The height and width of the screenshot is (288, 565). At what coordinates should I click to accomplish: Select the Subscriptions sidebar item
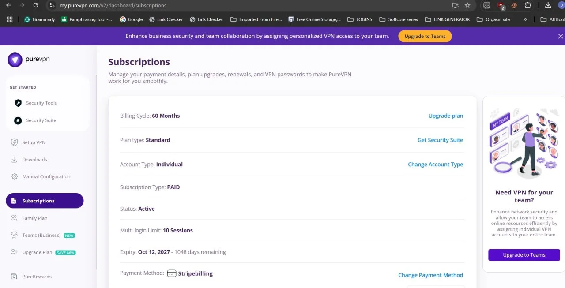[x=45, y=201]
